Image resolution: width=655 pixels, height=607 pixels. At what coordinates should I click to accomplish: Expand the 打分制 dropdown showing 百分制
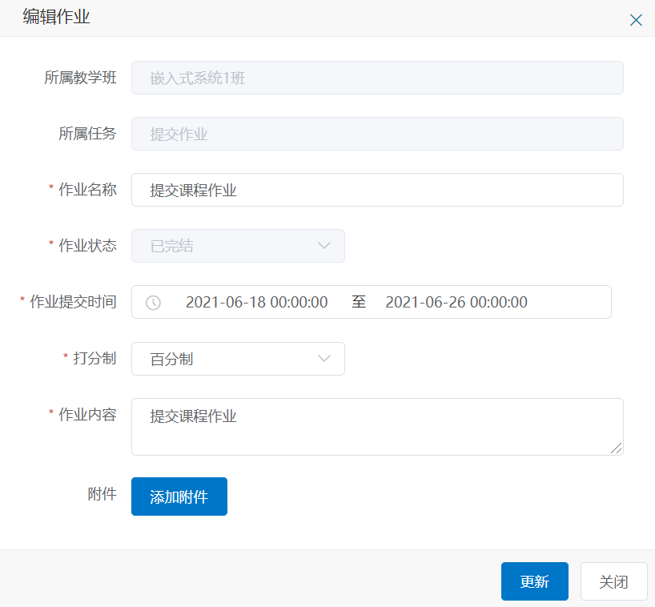[x=238, y=359]
